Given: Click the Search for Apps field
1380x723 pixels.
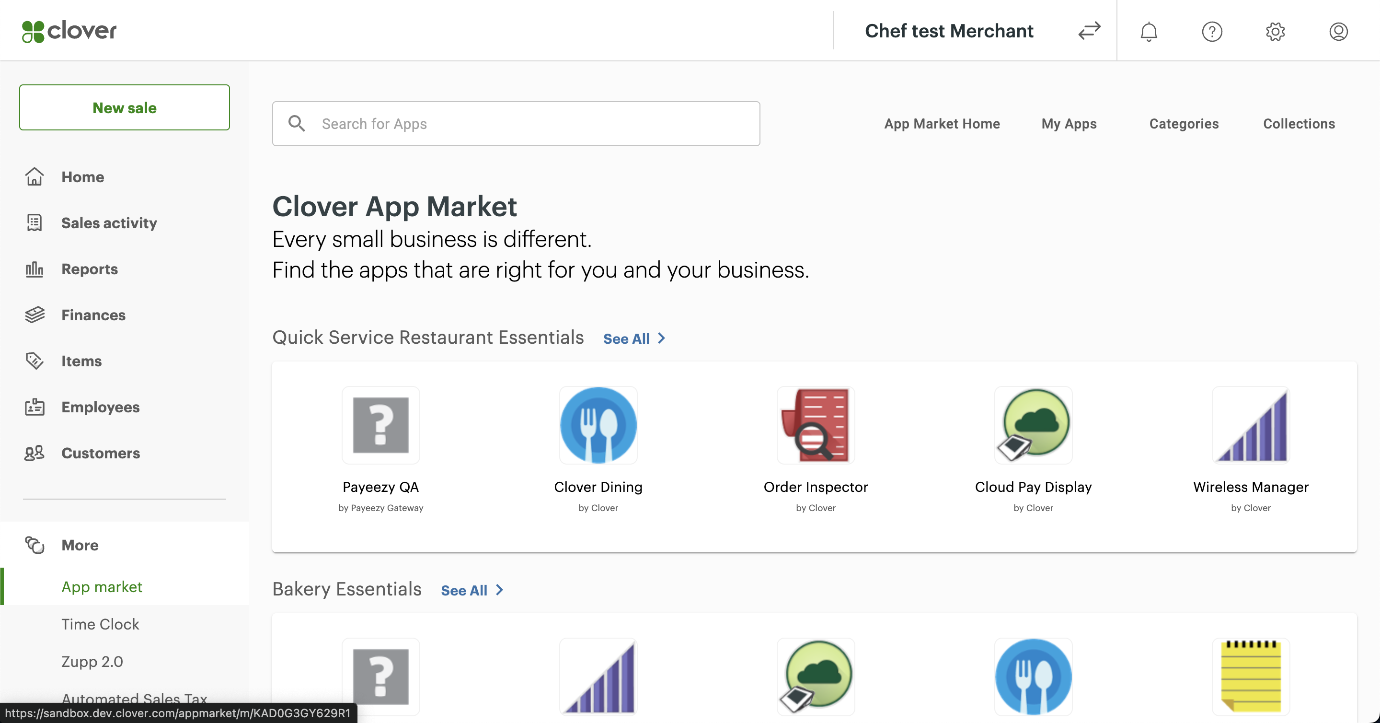Looking at the screenshot, I should coord(516,124).
